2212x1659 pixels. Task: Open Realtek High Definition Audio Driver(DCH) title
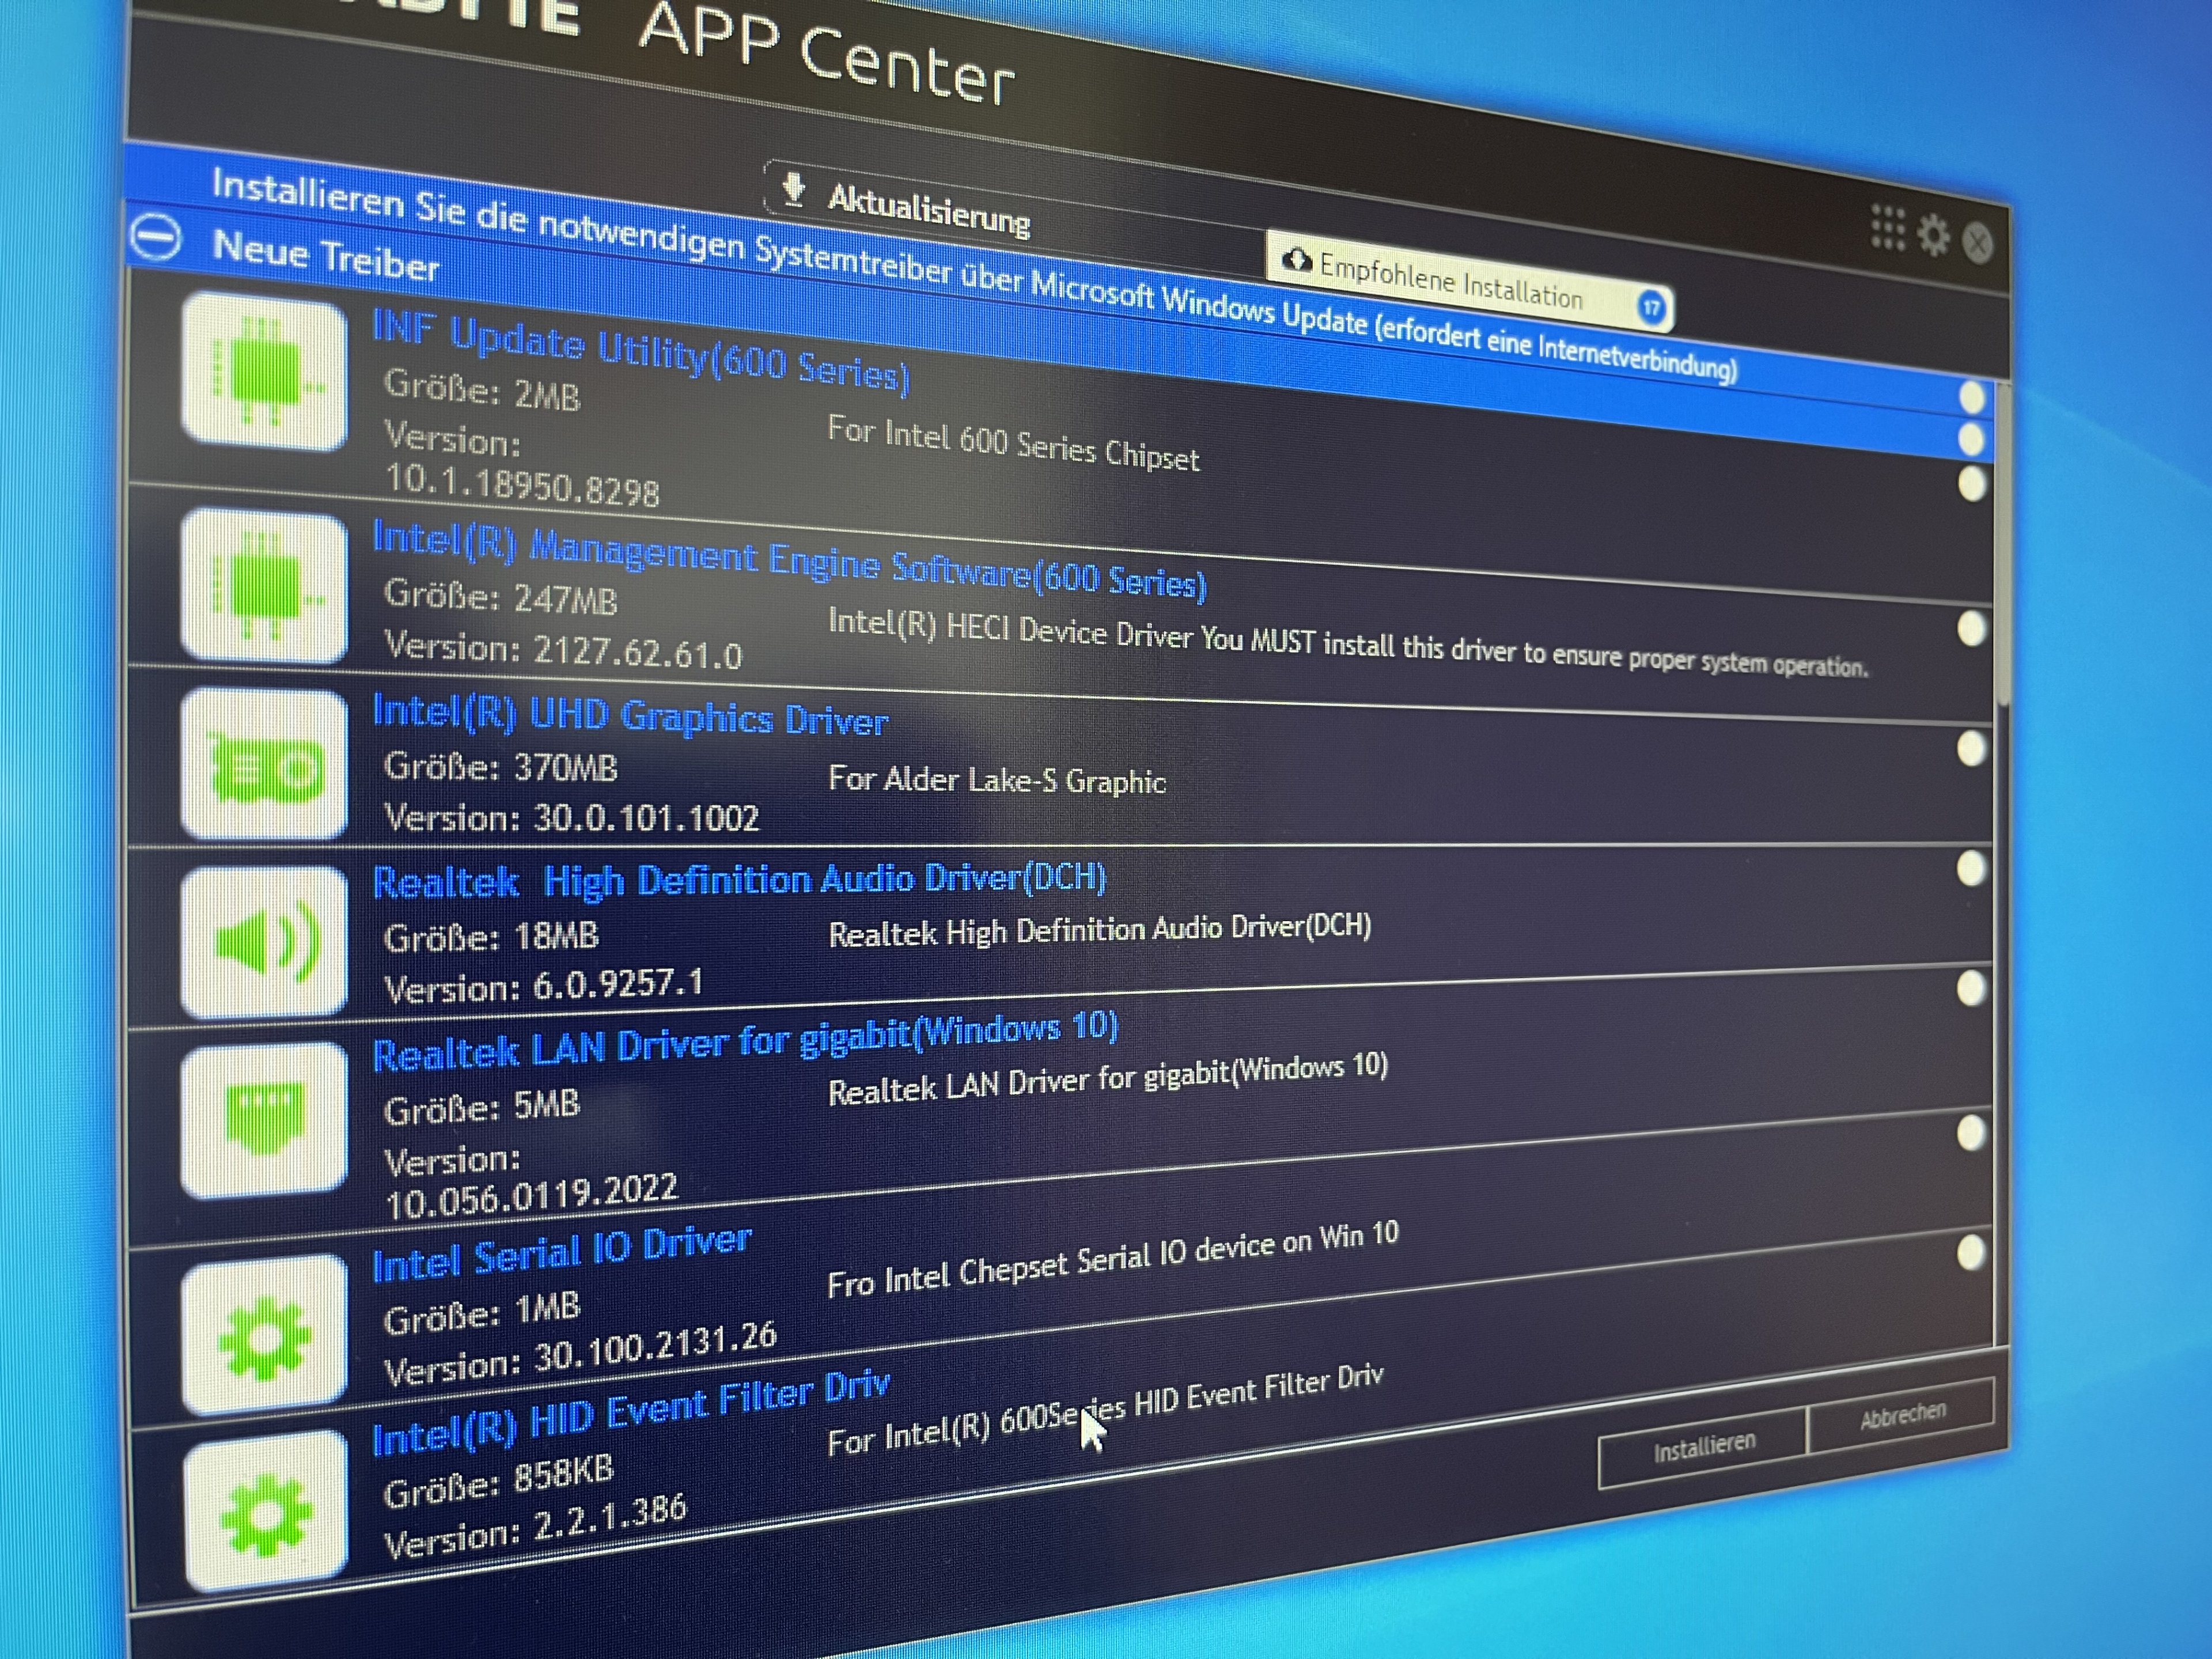click(x=739, y=881)
